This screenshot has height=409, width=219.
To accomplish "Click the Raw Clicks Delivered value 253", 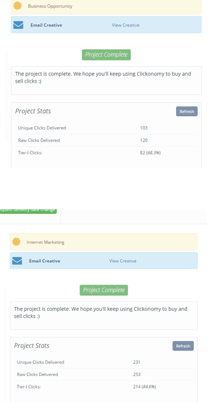I will [x=137, y=374].
